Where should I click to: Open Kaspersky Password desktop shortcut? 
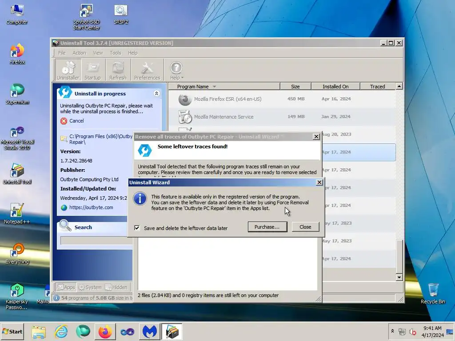point(17,296)
